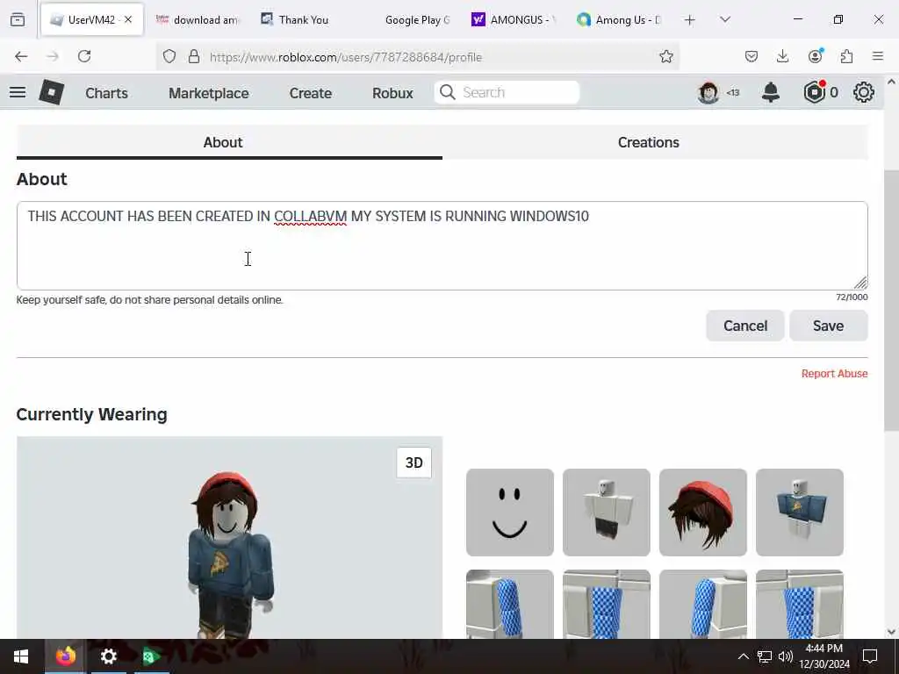The image size is (899, 674).
Task: Click the page vertical scrollbar thumb
Action: (891, 301)
